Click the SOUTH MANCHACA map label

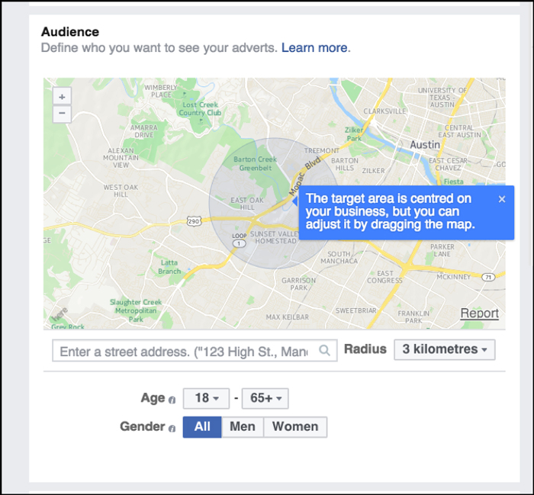pos(339,257)
